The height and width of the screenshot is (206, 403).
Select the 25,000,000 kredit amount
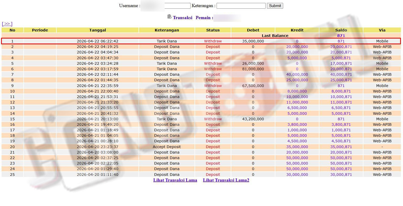297,80
